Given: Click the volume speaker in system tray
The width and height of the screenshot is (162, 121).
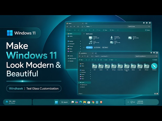Looking at the screenshot, I should [x=134, y=102].
